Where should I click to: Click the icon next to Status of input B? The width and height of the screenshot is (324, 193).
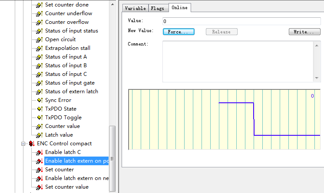[40, 65]
